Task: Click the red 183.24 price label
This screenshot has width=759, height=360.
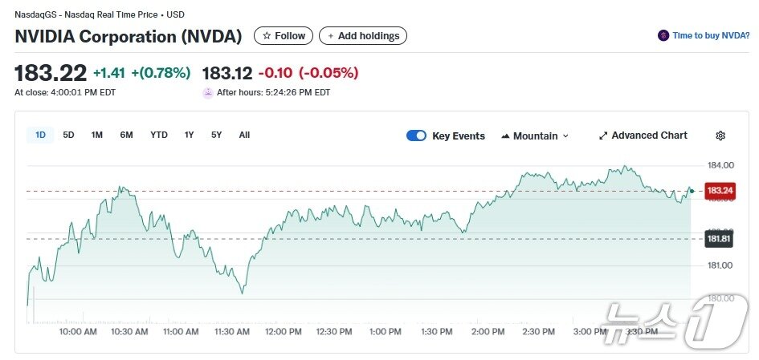Action: coord(720,191)
